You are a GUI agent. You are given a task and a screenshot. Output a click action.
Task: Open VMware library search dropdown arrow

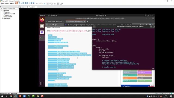pyautogui.click(x=18, y=8)
